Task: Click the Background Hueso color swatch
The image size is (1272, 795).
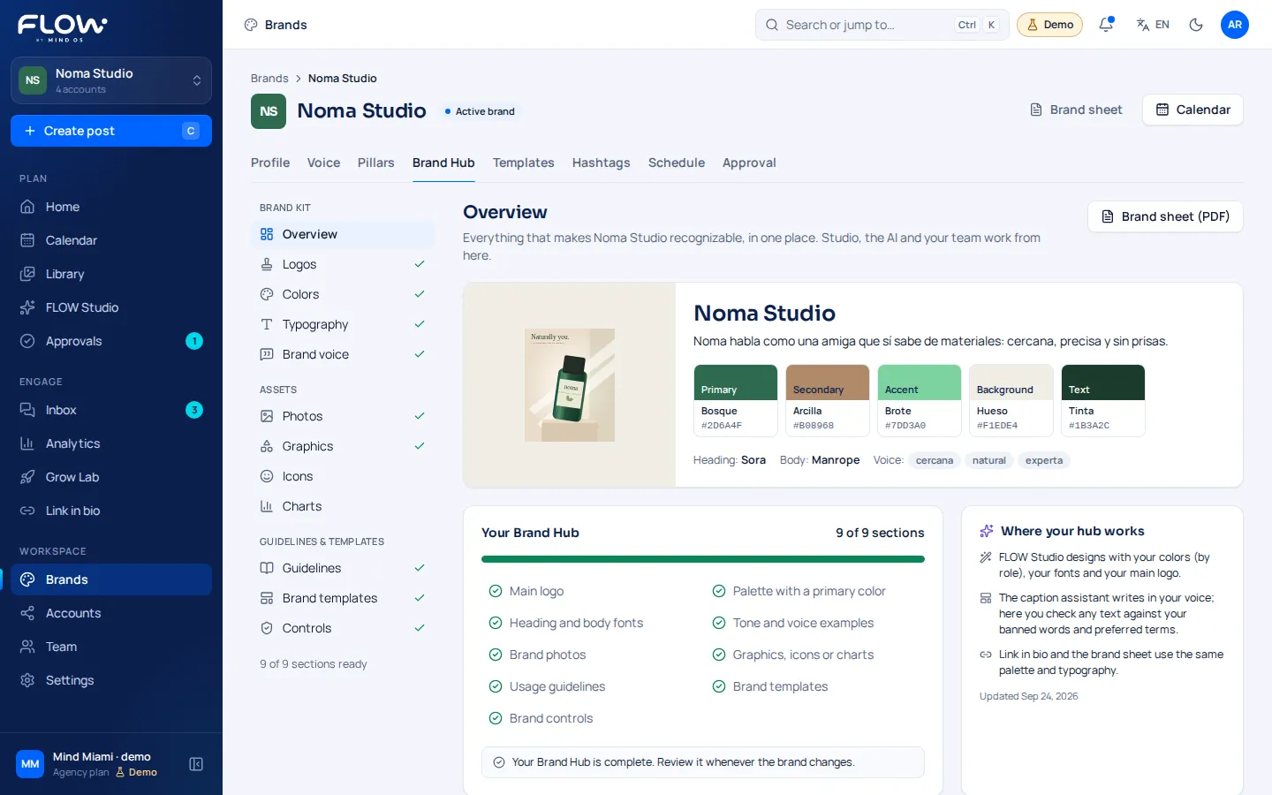Action: click(1011, 400)
